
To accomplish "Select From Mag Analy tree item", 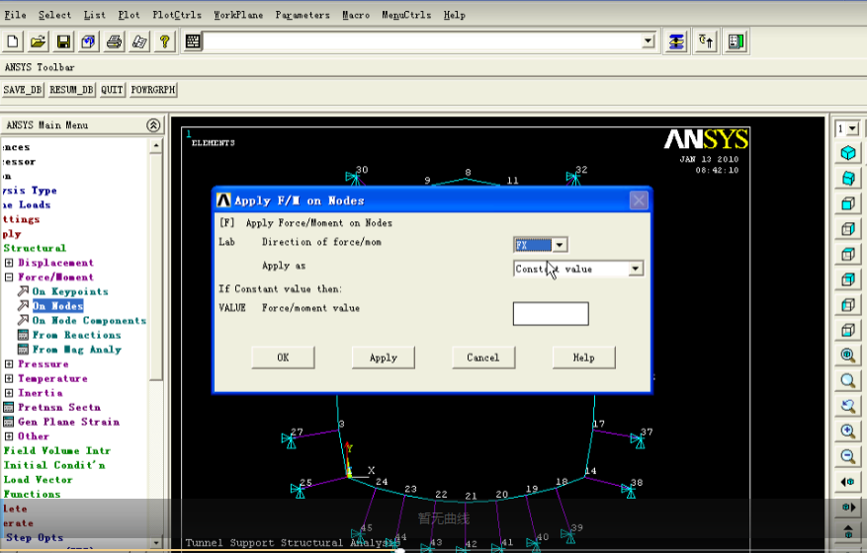I will coord(77,350).
